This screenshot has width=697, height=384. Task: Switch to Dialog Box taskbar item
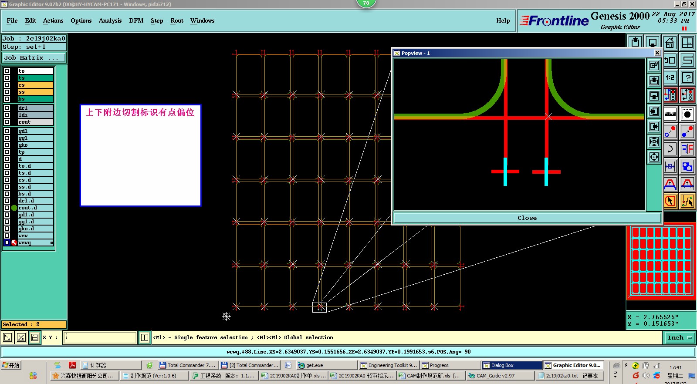511,365
